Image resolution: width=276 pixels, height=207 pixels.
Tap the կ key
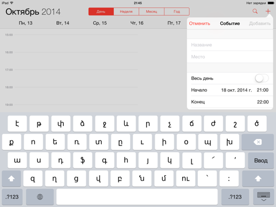pyautogui.click(x=170, y=160)
